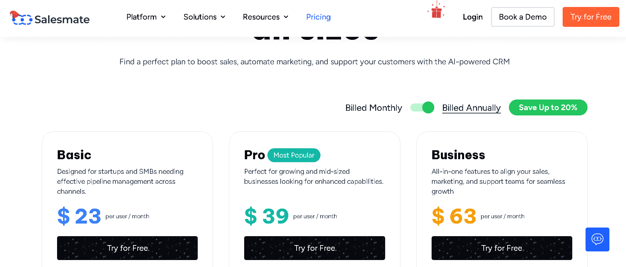Click Login in the navigation bar
The height and width of the screenshot is (267, 626).
click(473, 17)
